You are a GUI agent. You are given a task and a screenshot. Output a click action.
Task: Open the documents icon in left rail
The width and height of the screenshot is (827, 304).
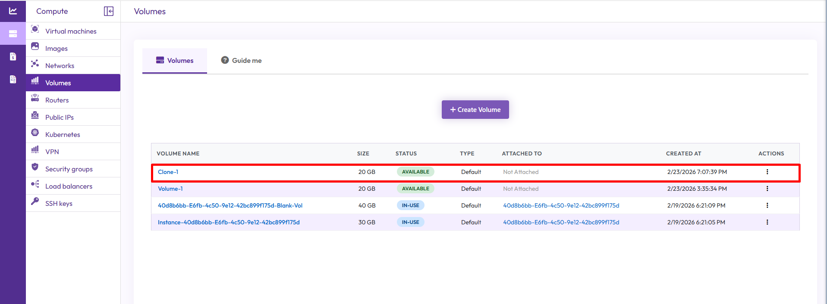tap(13, 79)
